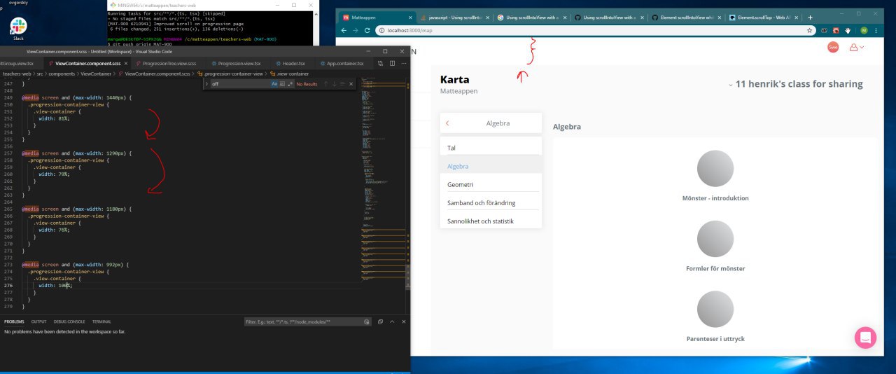Screen dimensions: 896x374
Task: Close the VS Code find widget
Action: 351,83
